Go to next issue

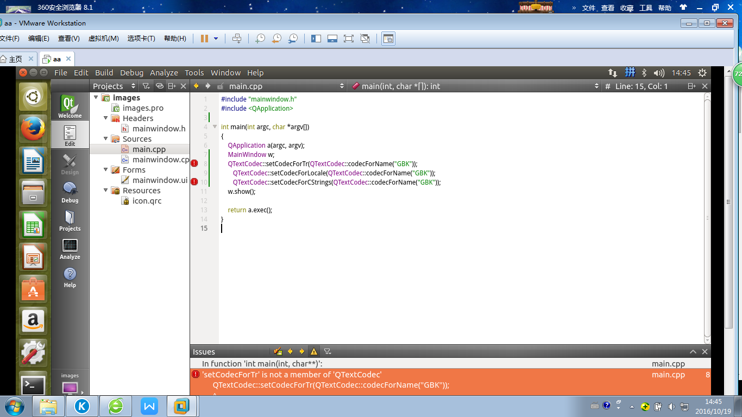tap(302, 351)
